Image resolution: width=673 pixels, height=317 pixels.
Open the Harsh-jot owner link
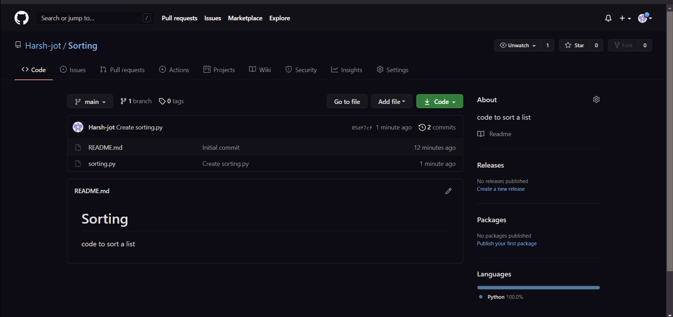tap(43, 45)
